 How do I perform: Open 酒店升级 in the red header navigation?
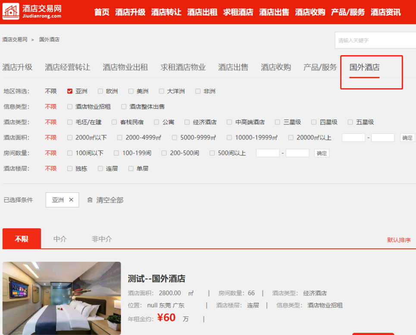pyautogui.click(x=130, y=12)
